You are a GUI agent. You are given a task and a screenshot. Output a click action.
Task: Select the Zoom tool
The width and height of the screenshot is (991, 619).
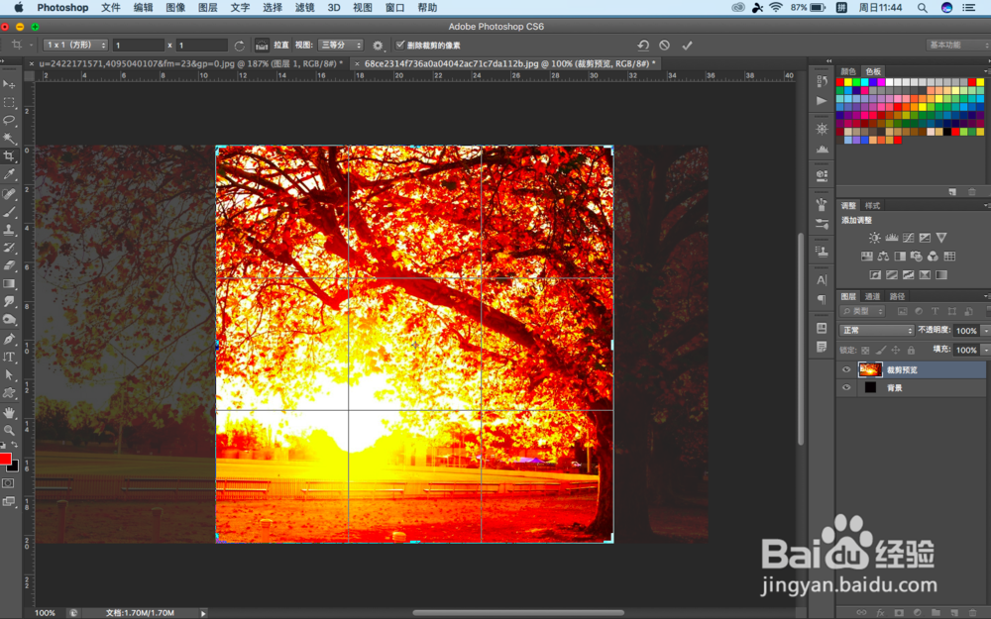(x=9, y=430)
